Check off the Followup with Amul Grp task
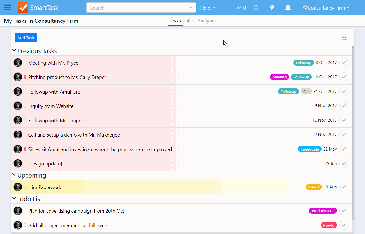Viewport: 365px width, 234px height. click(x=344, y=91)
